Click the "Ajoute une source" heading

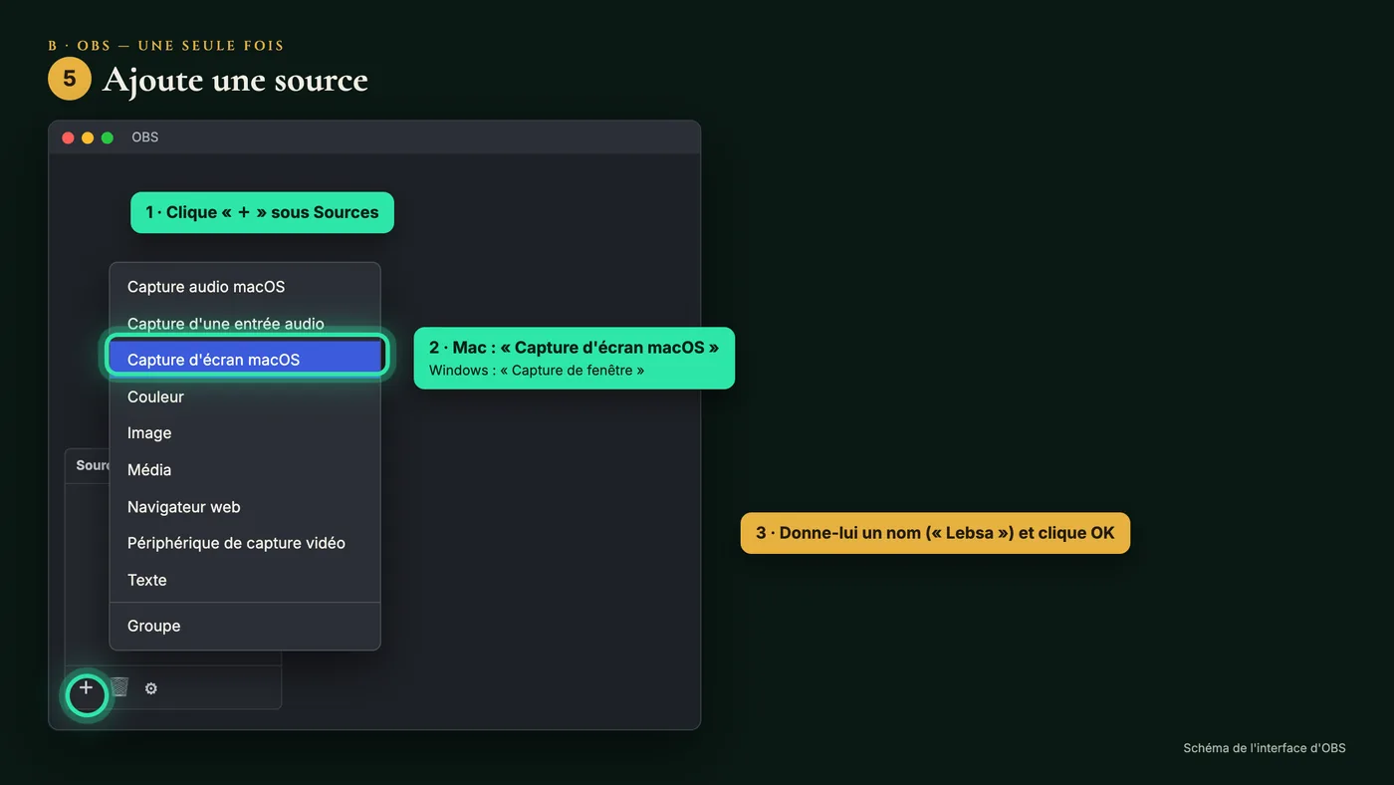click(235, 79)
